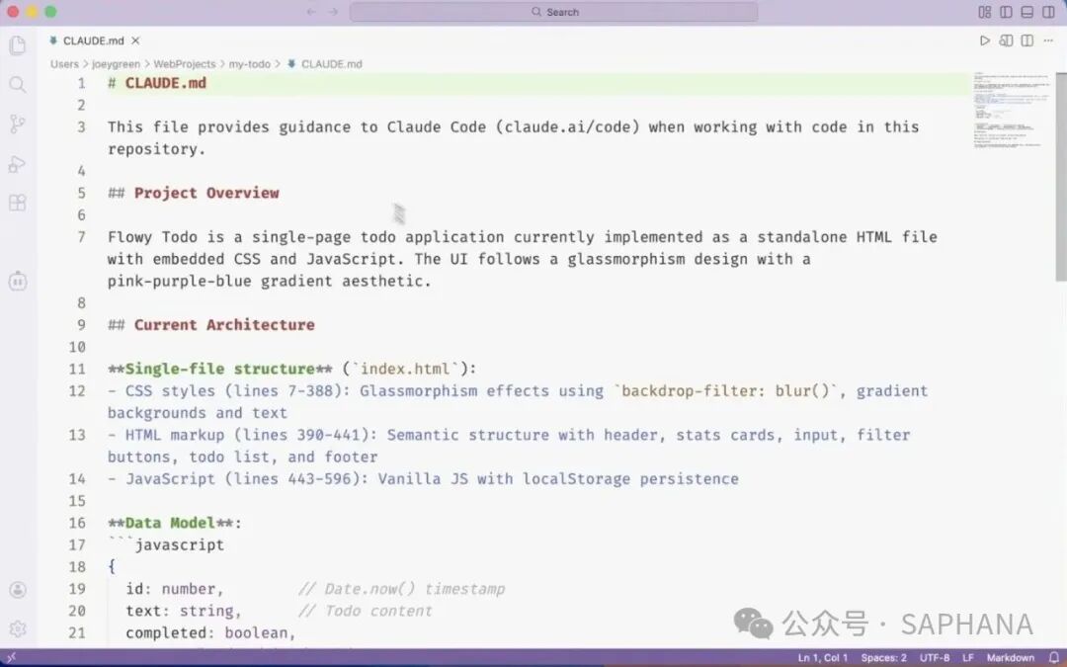Change indentation via Spaces: 2
Screen dimensions: 1067x667
[883, 657]
